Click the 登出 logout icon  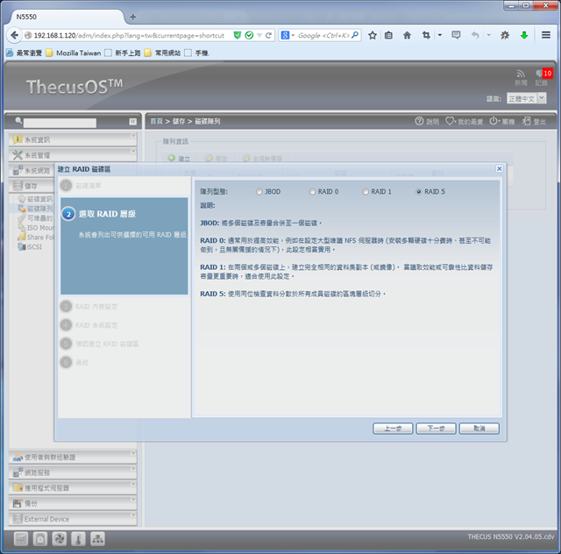pos(534,121)
